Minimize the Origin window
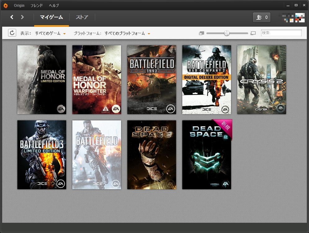 click(x=288, y=6)
